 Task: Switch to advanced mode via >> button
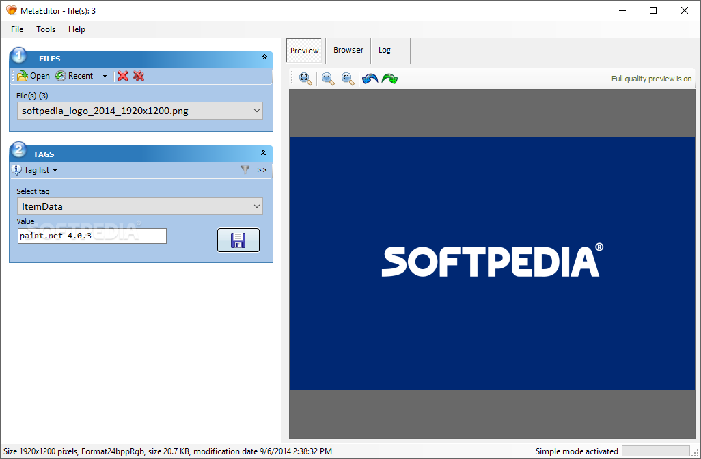click(x=262, y=170)
